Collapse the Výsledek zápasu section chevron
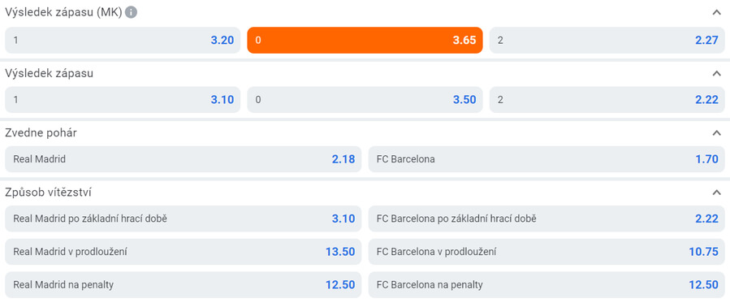 click(716, 73)
